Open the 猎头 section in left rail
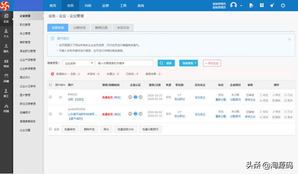The width and height of the screenshot is (298, 174). (x=6, y=48)
